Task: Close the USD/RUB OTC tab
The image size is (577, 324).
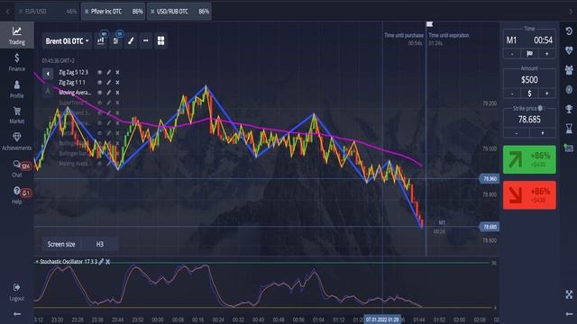Action: (x=152, y=12)
